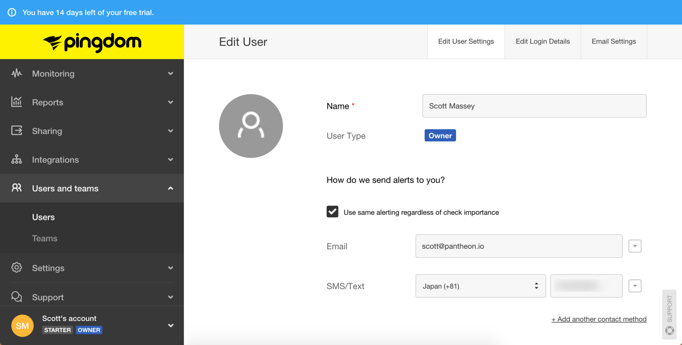
Task: Click the Pingdom logo
Action: pos(92,42)
